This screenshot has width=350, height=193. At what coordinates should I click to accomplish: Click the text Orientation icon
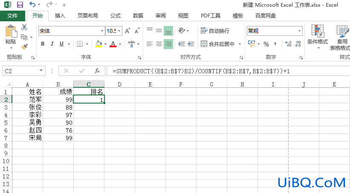click(182, 31)
